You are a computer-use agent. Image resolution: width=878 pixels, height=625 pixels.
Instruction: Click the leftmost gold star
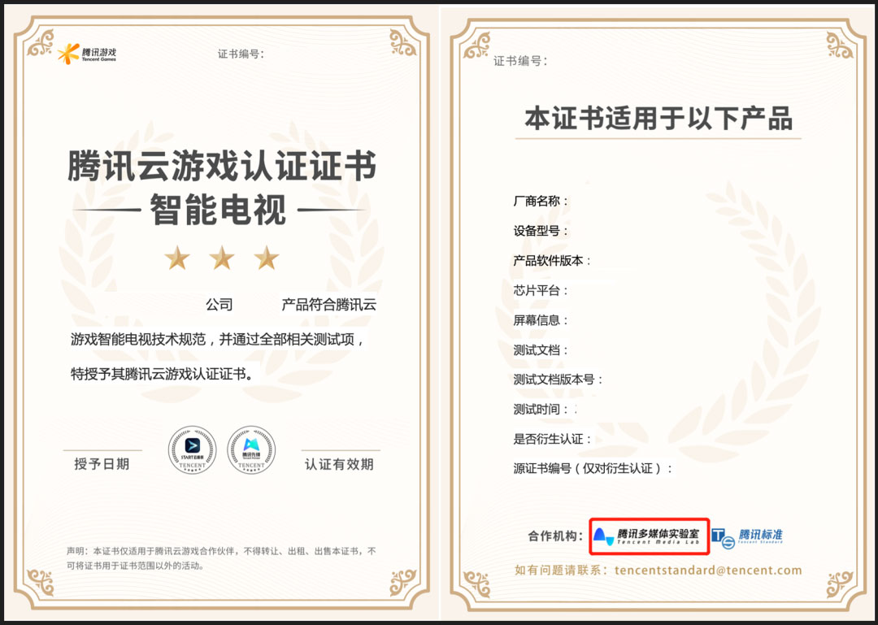pyautogui.click(x=177, y=259)
